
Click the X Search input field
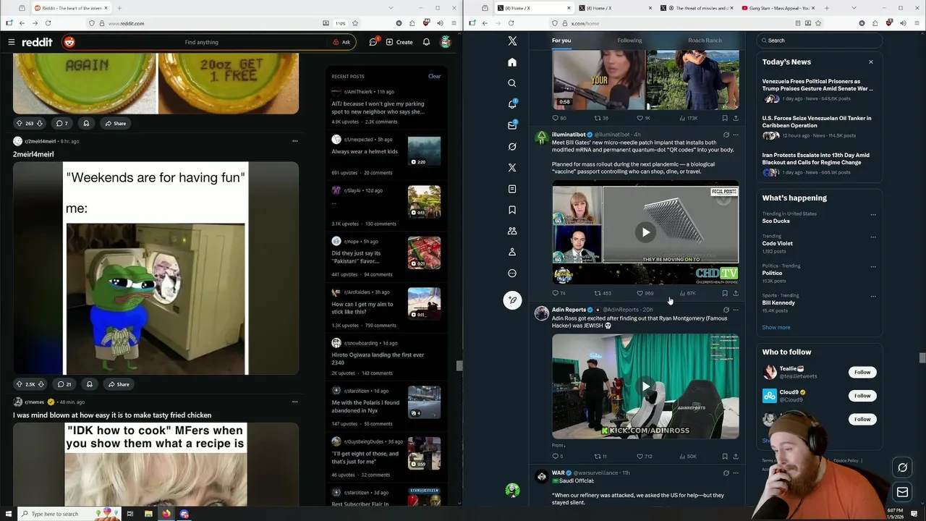tap(819, 41)
